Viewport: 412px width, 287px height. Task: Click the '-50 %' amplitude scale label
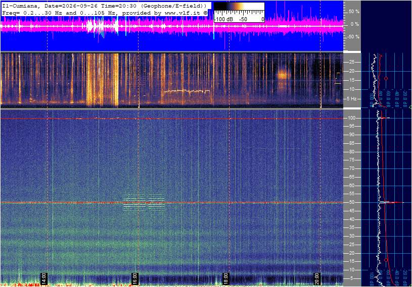point(353,37)
